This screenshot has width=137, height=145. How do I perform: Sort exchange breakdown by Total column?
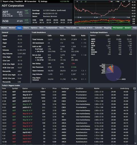(x=129, y=36)
